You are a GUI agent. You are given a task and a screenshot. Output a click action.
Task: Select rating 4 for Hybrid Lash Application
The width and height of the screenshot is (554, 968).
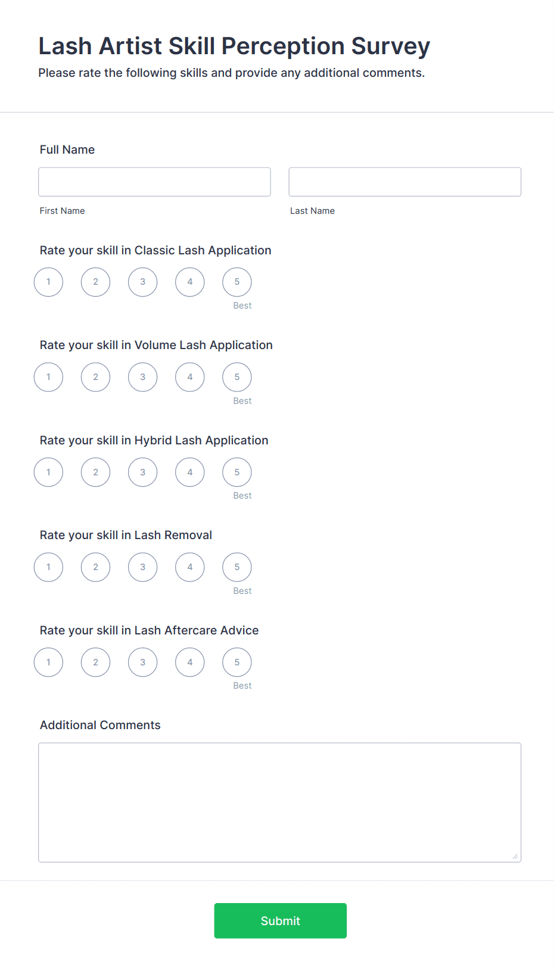point(189,472)
